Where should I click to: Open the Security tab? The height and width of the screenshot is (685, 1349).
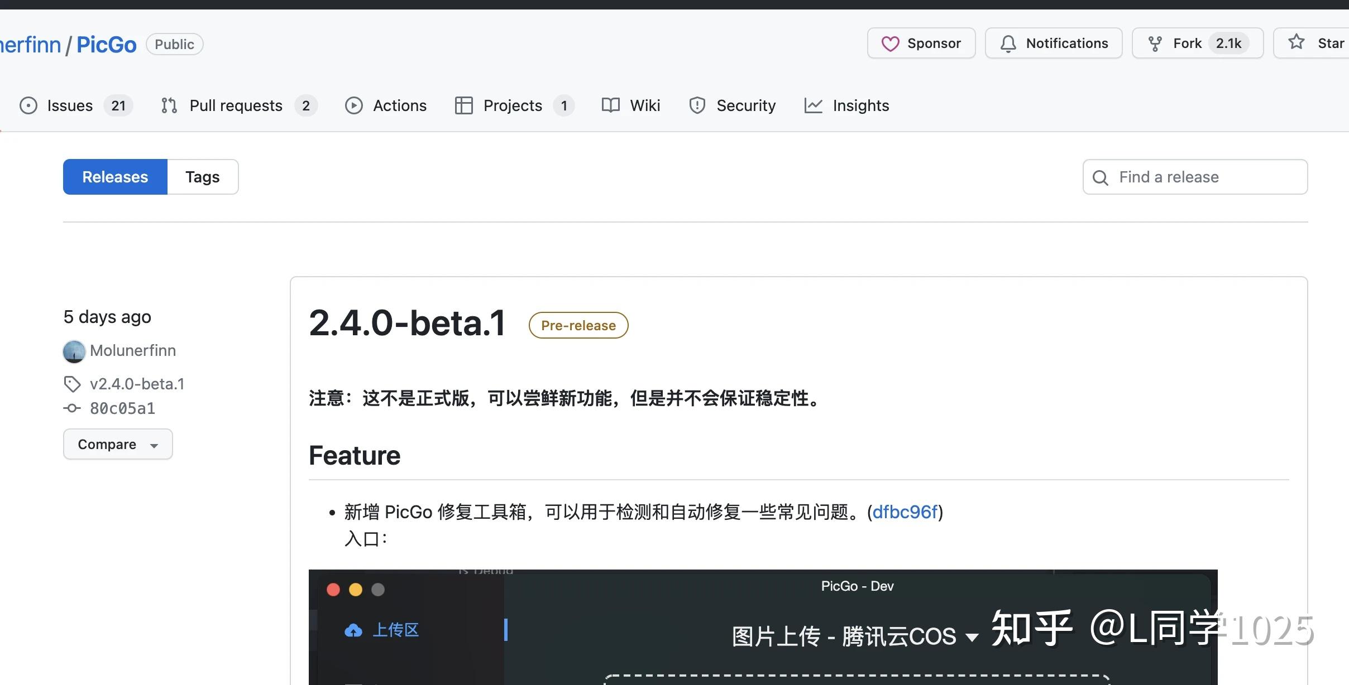pos(732,105)
